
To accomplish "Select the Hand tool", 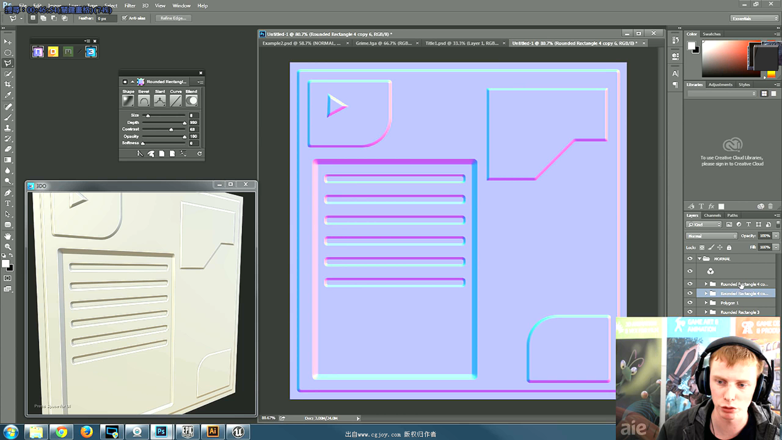I will 8,236.
